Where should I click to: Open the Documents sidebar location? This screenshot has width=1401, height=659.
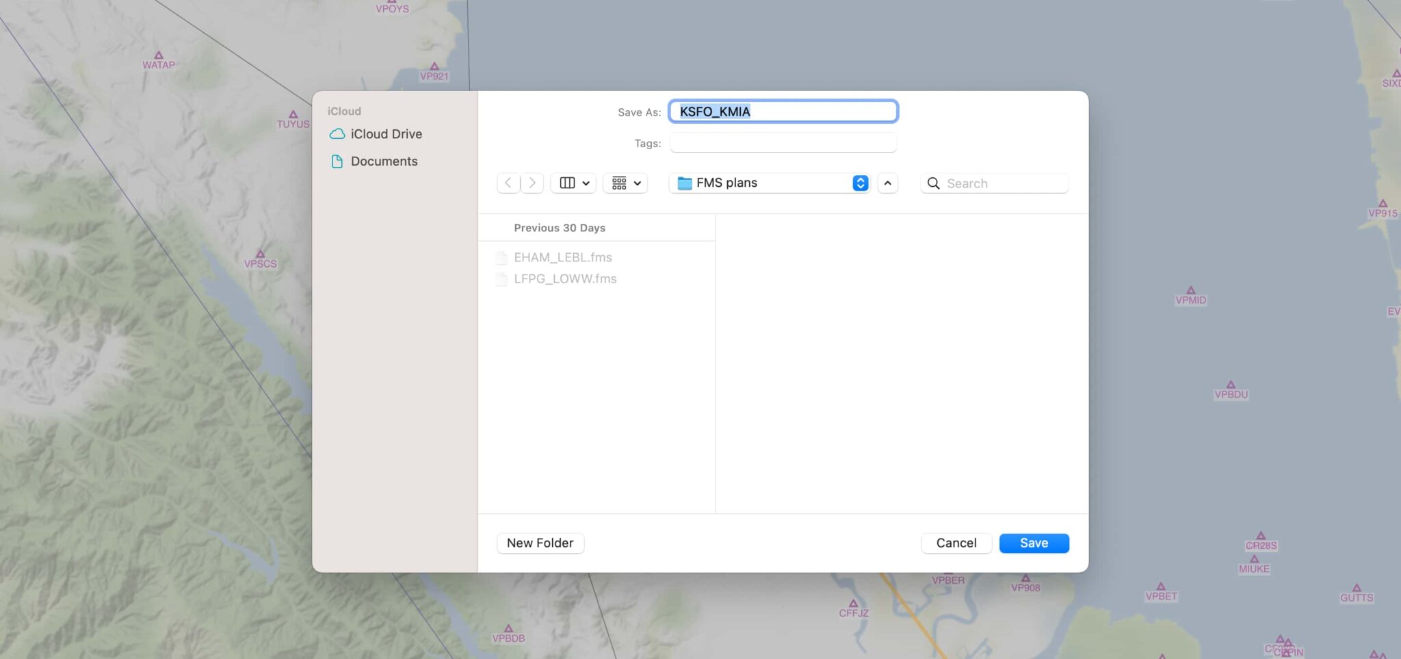click(384, 161)
